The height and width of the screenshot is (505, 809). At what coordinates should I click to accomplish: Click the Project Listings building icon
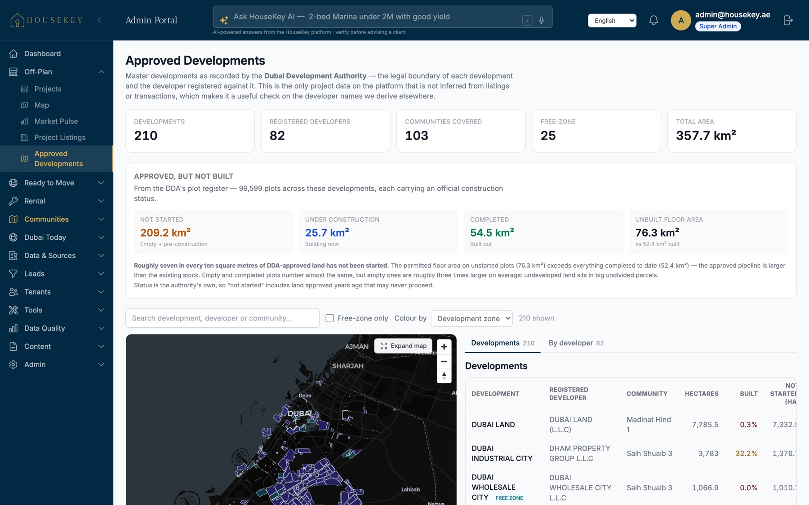pos(25,137)
